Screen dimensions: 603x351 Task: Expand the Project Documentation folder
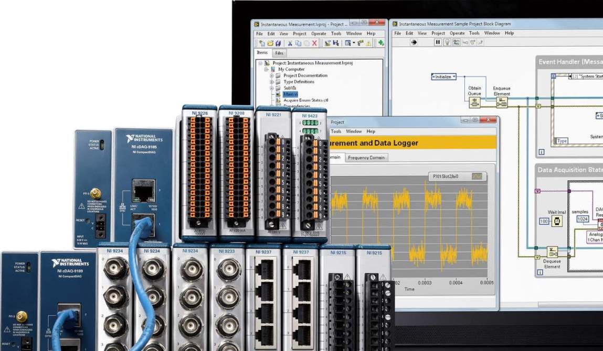272,75
